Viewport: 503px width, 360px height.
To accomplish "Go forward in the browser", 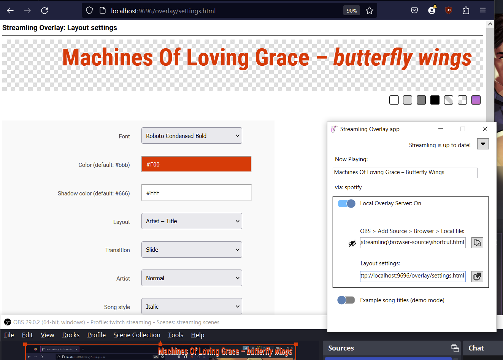I will click(27, 11).
